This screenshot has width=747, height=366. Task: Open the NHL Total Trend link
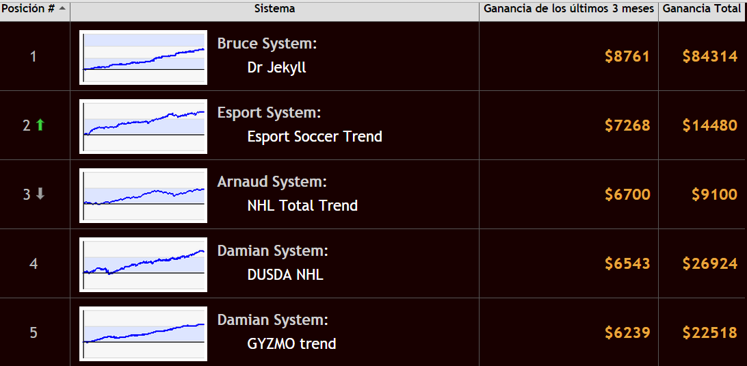[302, 206]
